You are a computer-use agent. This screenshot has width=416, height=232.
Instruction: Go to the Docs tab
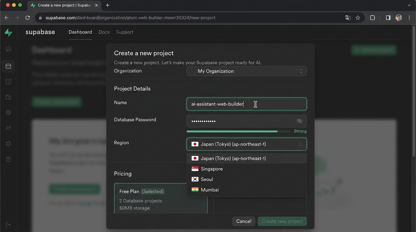point(104,32)
